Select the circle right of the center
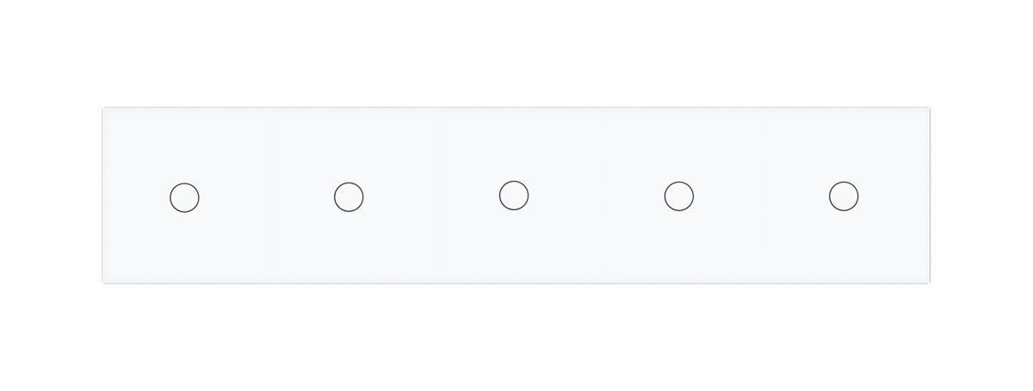This screenshot has height=391, width=1033. 679,196
